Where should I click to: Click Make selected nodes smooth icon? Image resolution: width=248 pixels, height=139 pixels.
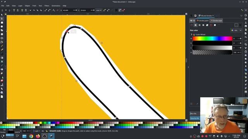point(34,10)
